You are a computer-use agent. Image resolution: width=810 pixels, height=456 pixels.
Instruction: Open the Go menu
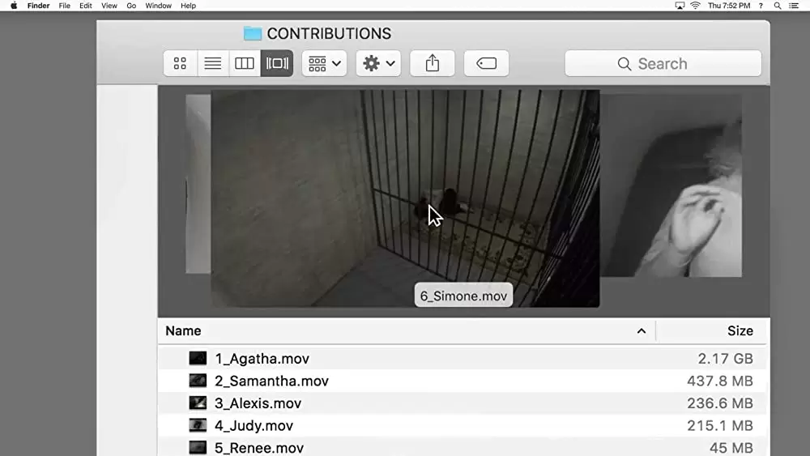pos(131,6)
